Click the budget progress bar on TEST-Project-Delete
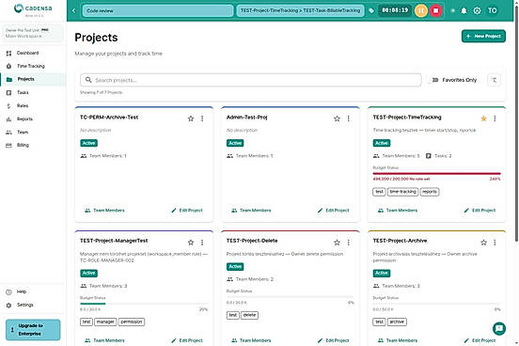Screen dimensions: 519x346 coord(291,297)
